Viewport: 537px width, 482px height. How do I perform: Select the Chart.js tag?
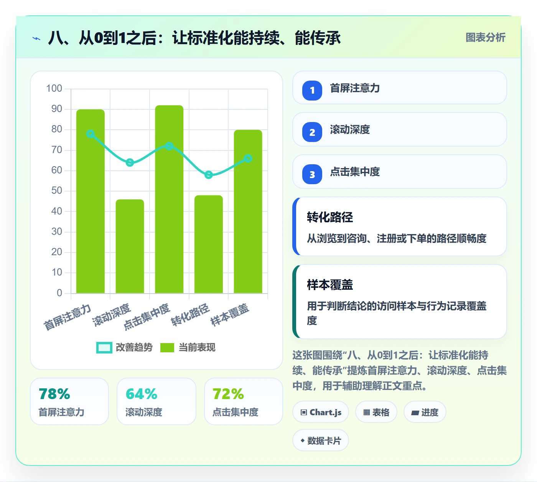pyautogui.click(x=321, y=412)
